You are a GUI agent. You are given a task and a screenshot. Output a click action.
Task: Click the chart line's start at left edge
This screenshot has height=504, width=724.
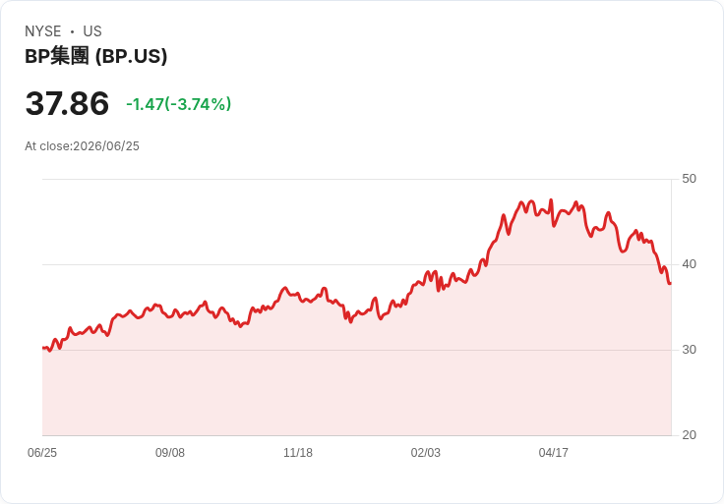[x=43, y=348]
